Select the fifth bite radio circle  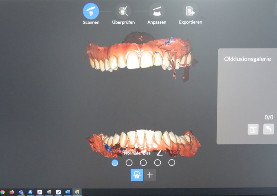(x=172, y=163)
